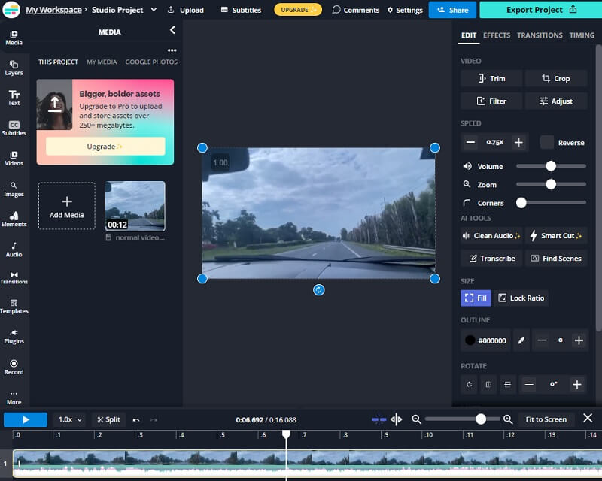This screenshot has height=481, width=602.
Task: Click the undo arrow in timeline
Action: pos(136,420)
